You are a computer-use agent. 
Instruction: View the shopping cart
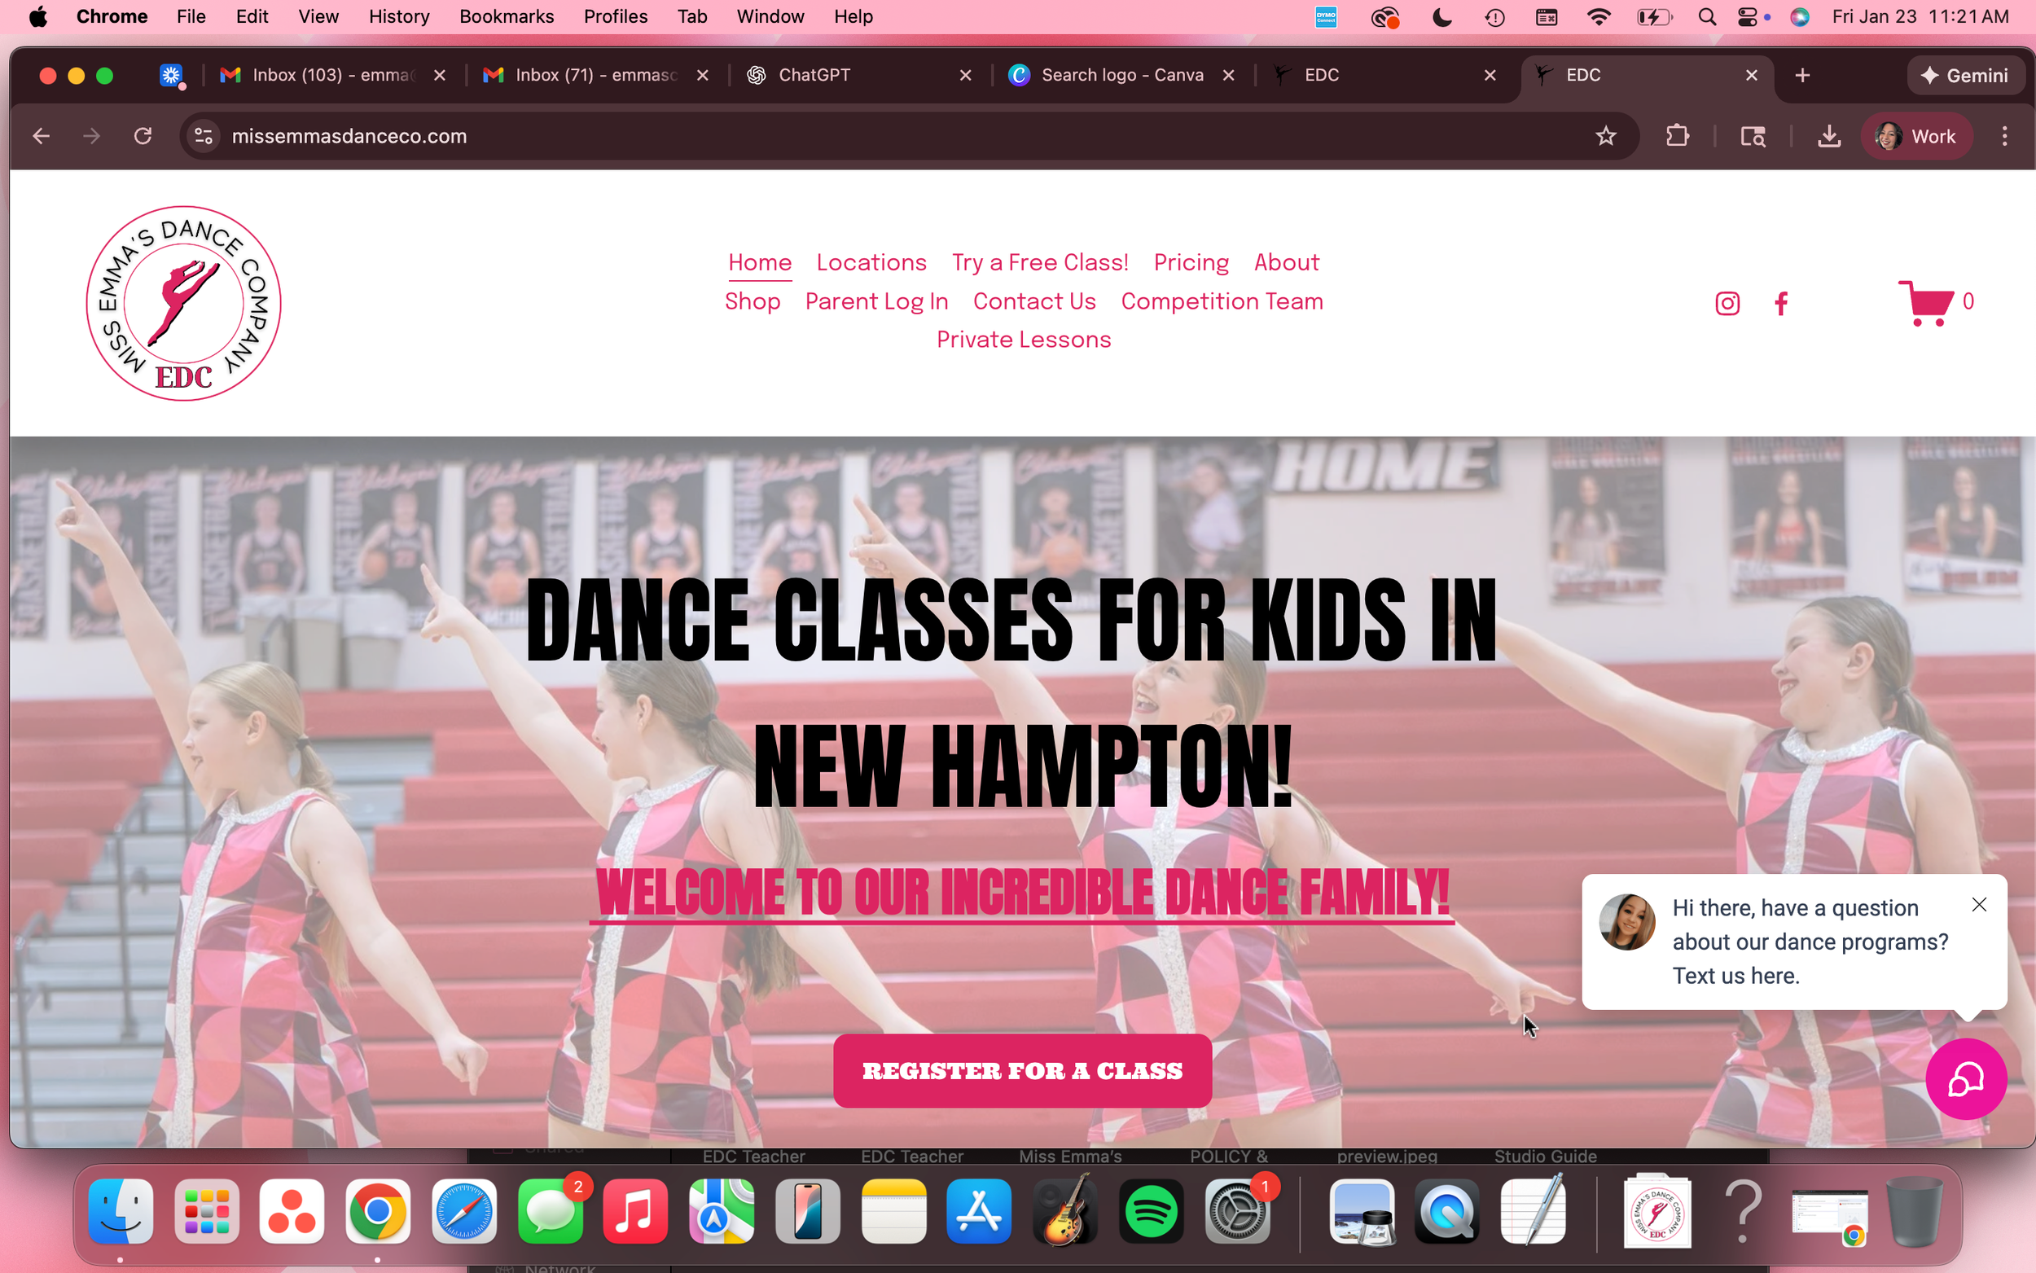coord(1929,303)
